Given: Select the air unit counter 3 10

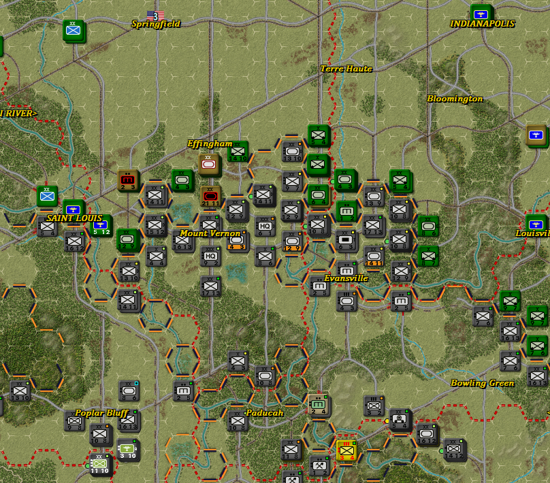Looking at the screenshot, I should pos(127,450).
